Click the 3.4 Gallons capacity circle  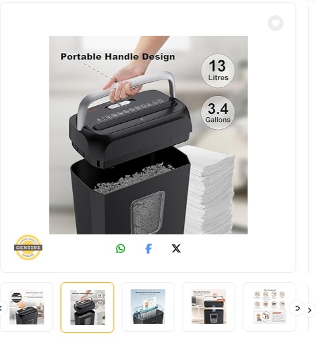pyautogui.click(x=218, y=113)
